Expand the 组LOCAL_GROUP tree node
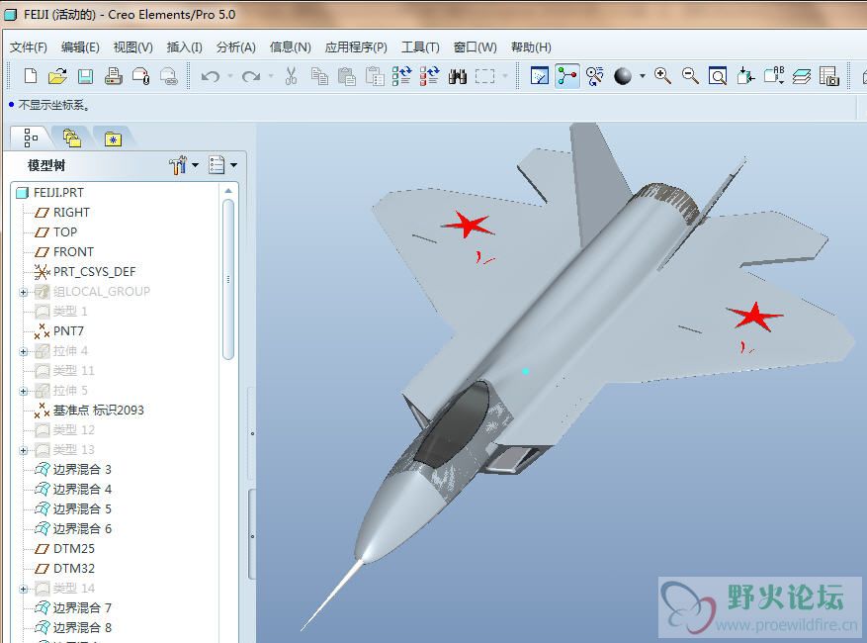Screen dimensions: 867x643 pyautogui.click(x=23, y=292)
